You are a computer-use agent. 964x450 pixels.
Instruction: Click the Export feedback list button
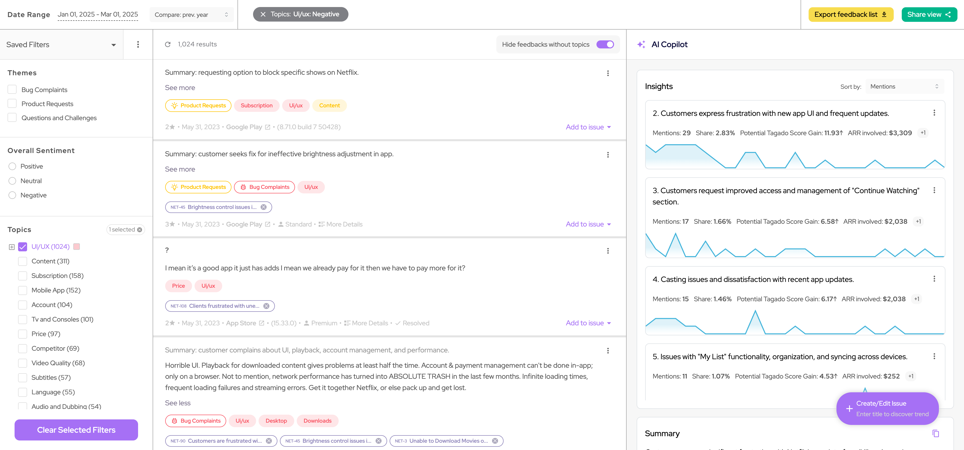(x=851, y=14)
